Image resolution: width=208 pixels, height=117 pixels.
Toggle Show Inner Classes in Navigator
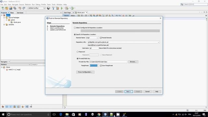(x=19, y=107)
